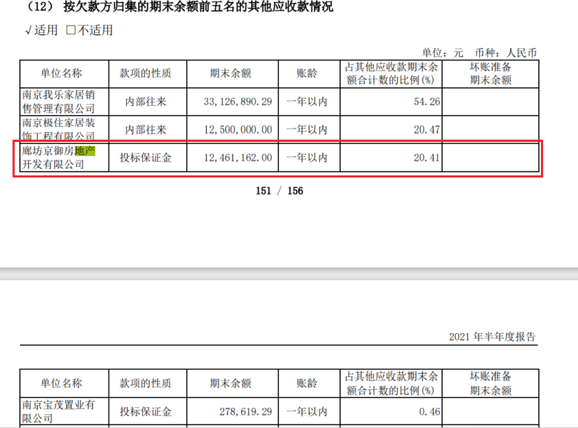Select text 开发有限公司 under 廊坊京御房
This screenshot has width=578, height=428.
tap(53, 164)
